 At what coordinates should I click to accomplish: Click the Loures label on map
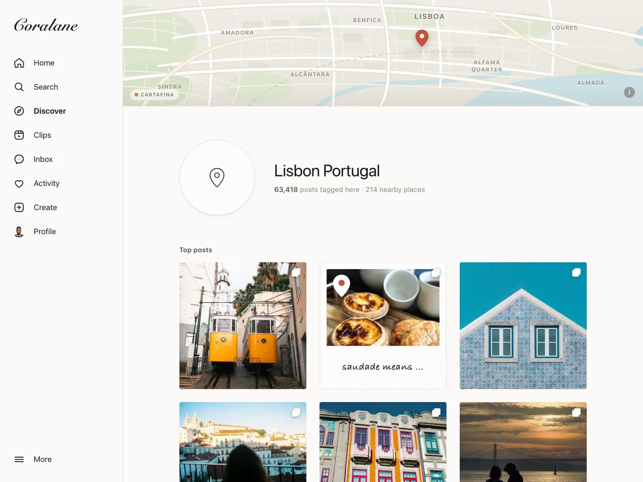[565, 28]
